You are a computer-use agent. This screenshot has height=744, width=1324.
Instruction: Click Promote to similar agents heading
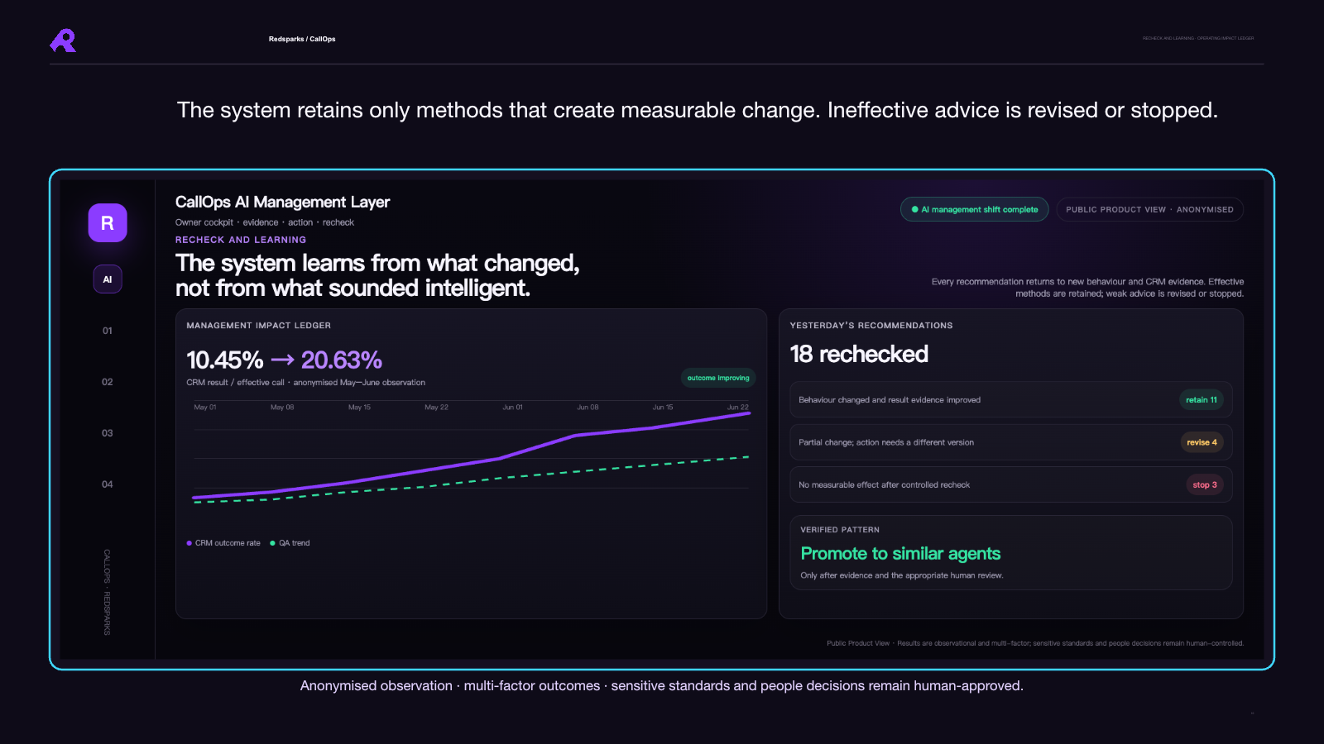click(900, 554)
